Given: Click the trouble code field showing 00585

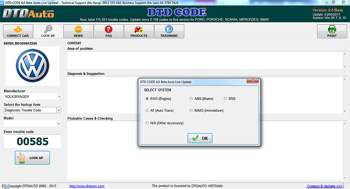Looking at the screenshot, I should 33,141.
